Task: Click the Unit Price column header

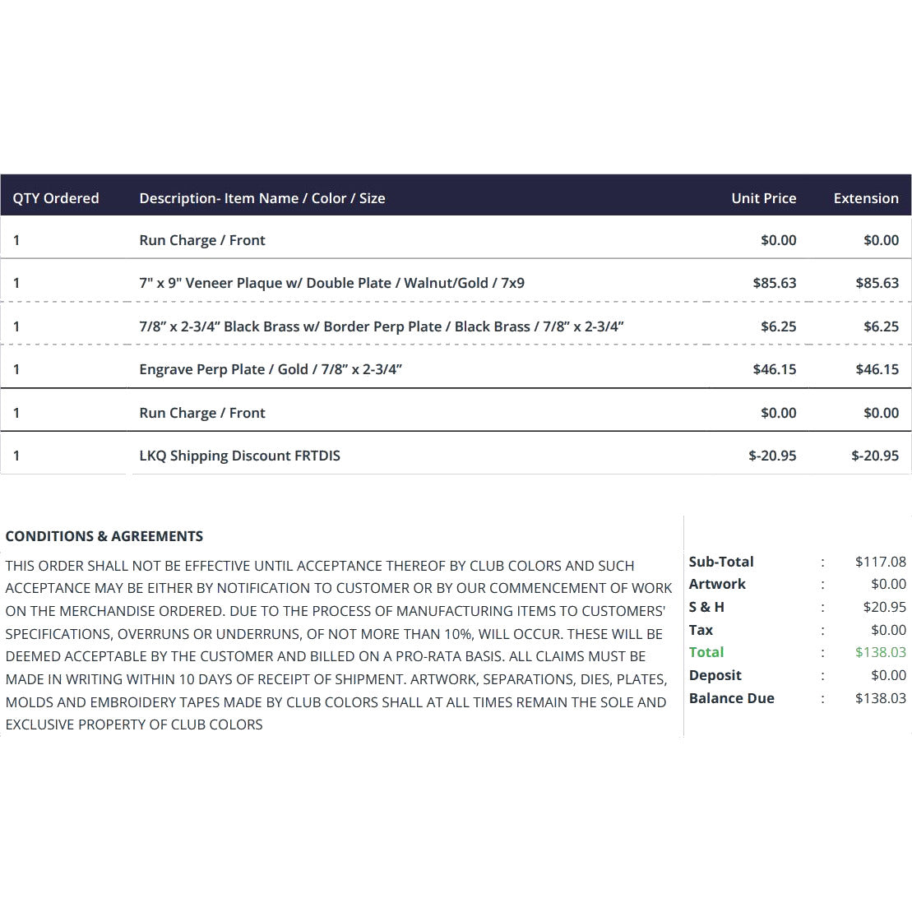Action: coord(764,198)
